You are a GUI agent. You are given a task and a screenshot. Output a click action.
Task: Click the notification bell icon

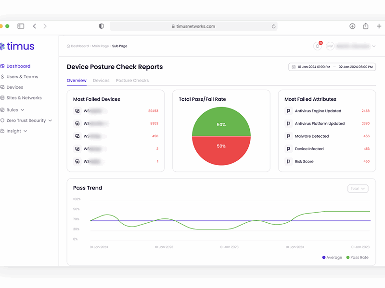(x=318, y=46)
